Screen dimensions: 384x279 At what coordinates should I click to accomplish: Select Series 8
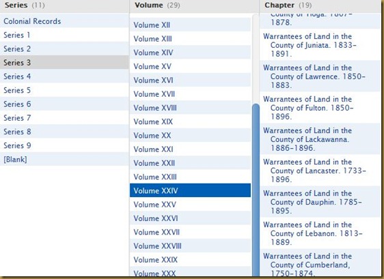pos(64,132)
